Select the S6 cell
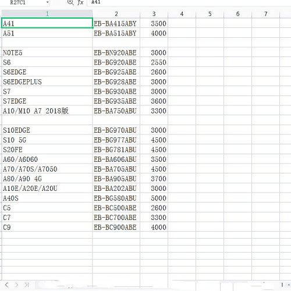291x291 pixels. pyautogui.click(x=47, y=62)
